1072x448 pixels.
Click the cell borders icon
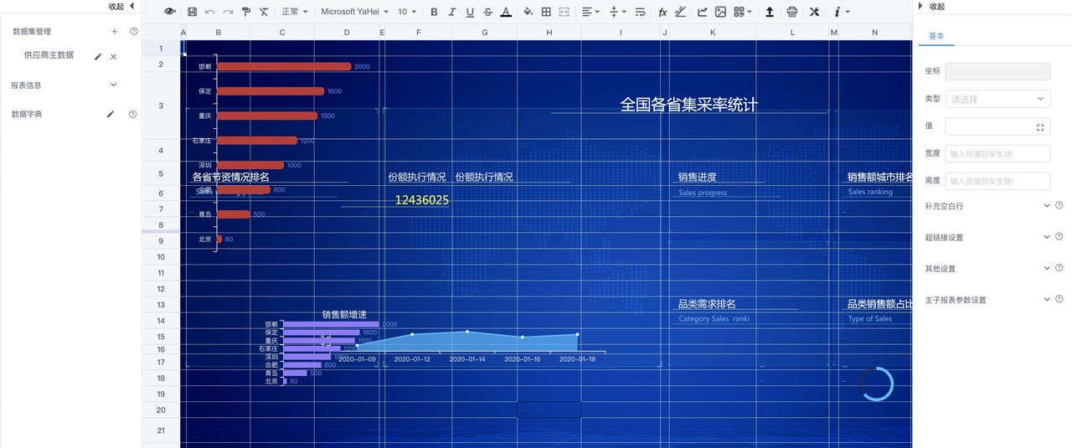coord(546,12)
